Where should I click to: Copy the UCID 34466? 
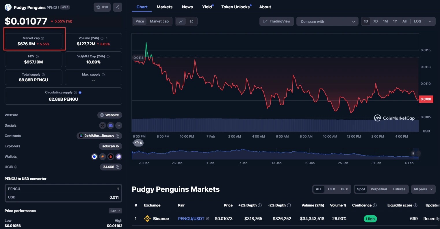tap(118, 167)
